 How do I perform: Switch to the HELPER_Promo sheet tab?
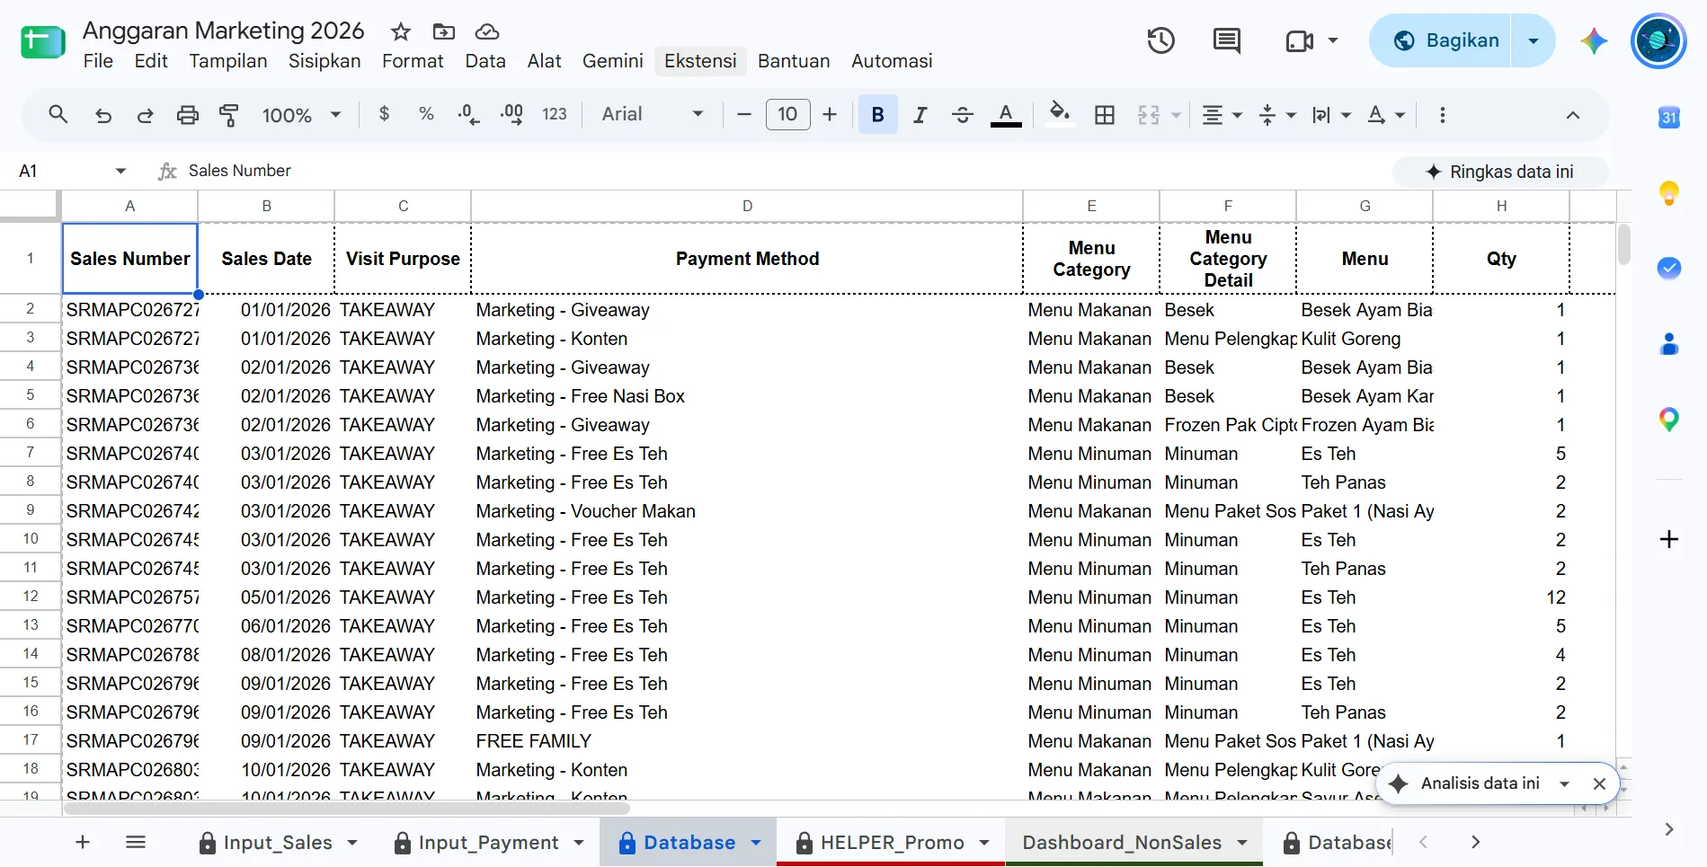coord(892,843)
